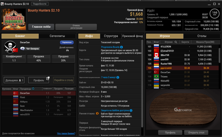Open the Что такое бэкинг? link
Viewport: 222px width, 137px height.
(66, 134)
